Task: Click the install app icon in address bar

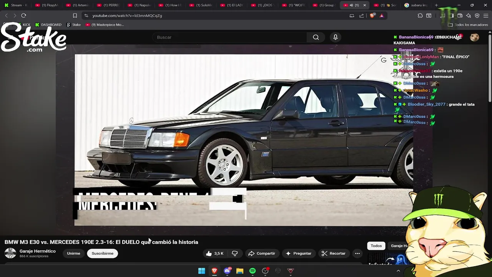Action: tap(352, 15)
